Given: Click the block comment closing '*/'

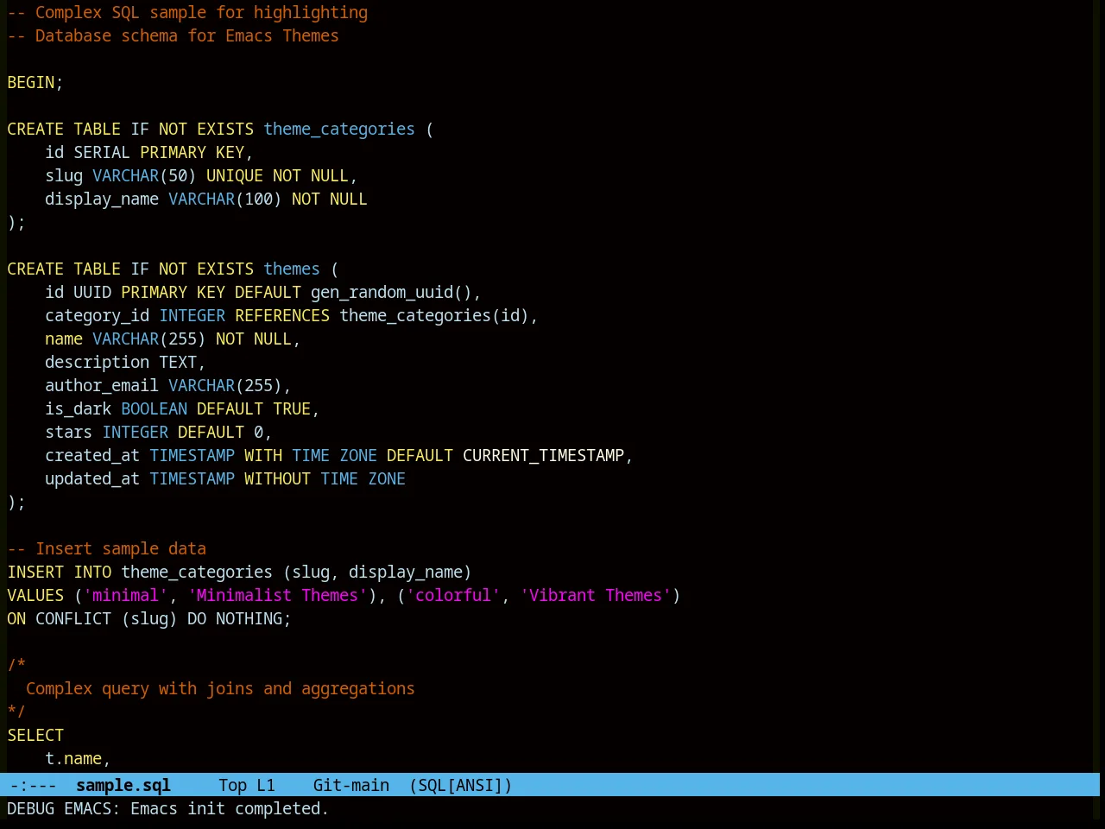Looking at the screenshot, I should [x=16, y=712].
